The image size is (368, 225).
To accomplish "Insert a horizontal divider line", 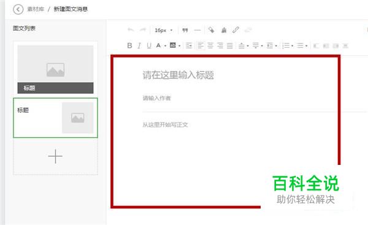I will point(197,30).
